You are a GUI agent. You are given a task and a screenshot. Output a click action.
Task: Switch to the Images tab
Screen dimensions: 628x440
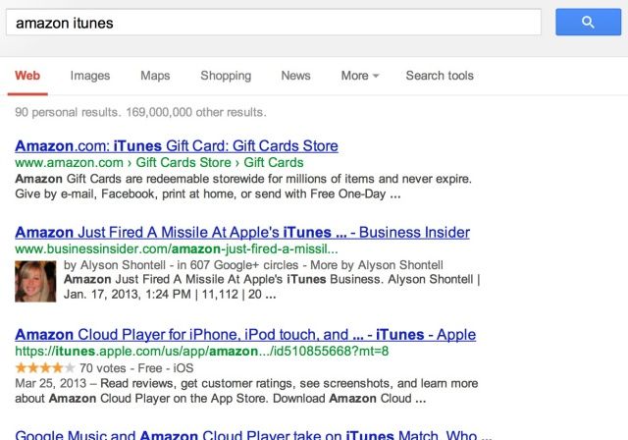click(x=90, y=76)
